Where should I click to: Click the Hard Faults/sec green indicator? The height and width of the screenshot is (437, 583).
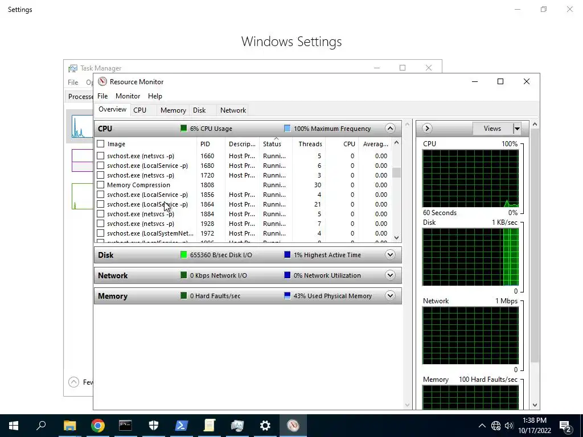[183, 295]
